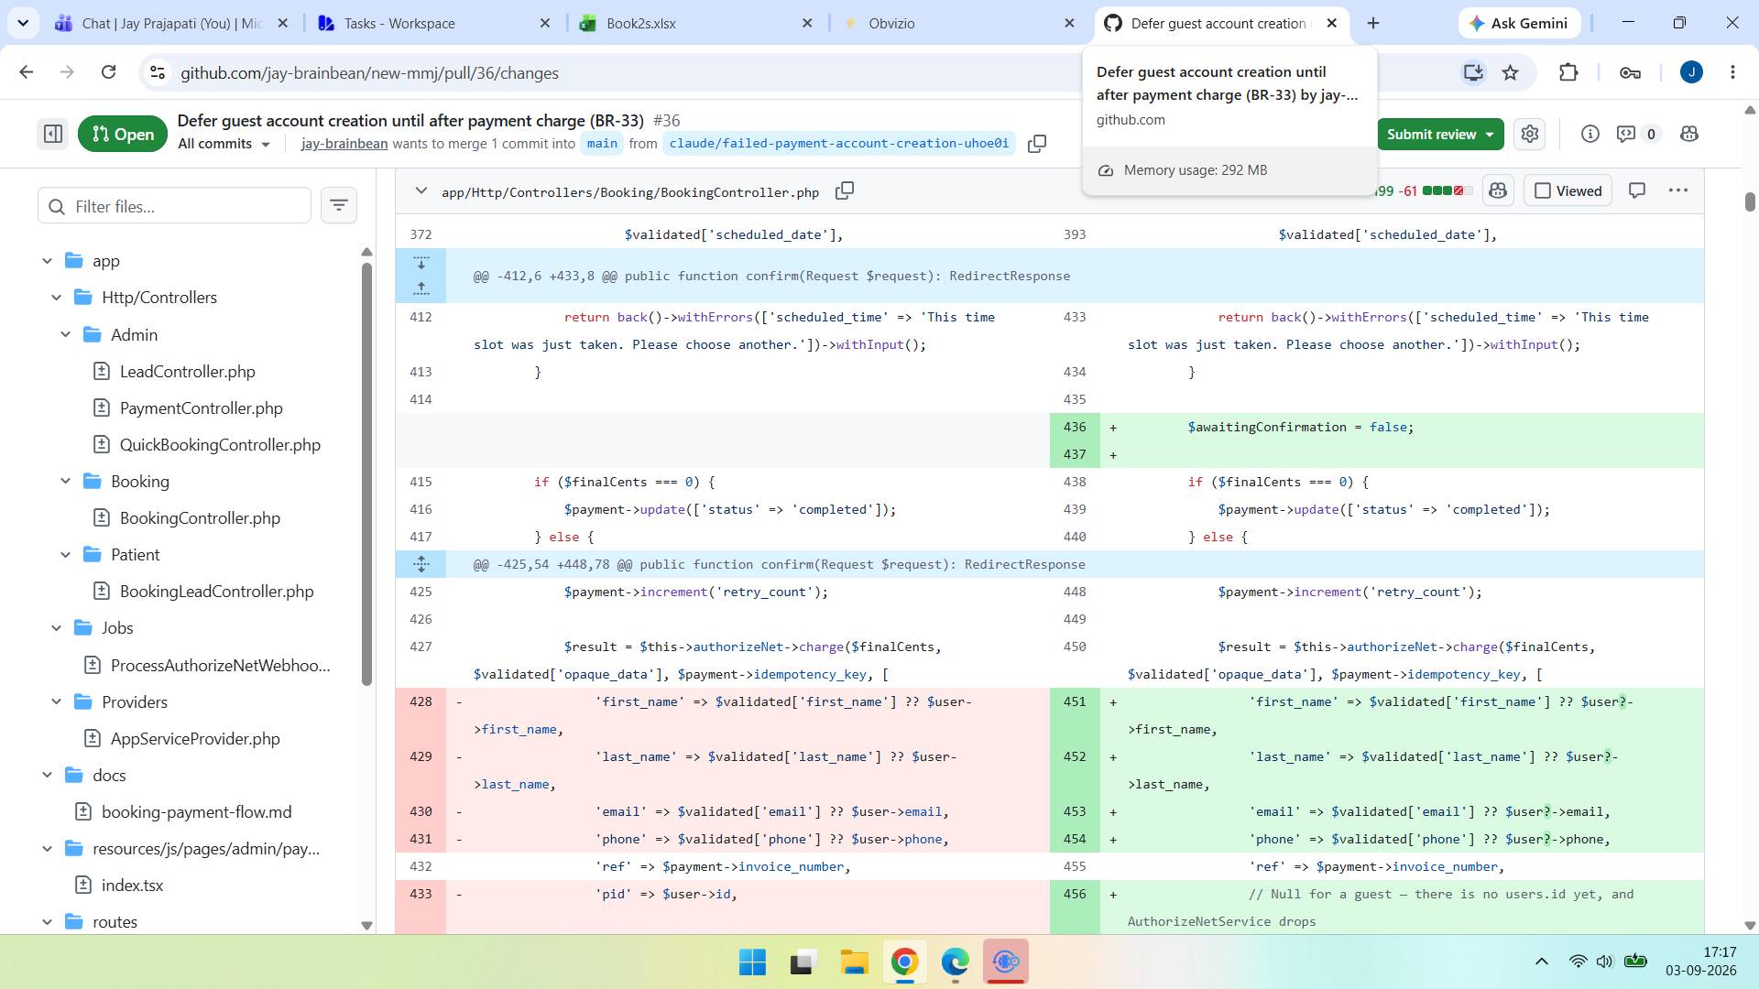Image resolution: width=1759 pixels, height=989 pixels.
Task: Collapse the BookingController.php diff chevron
Action: (421, 191)
